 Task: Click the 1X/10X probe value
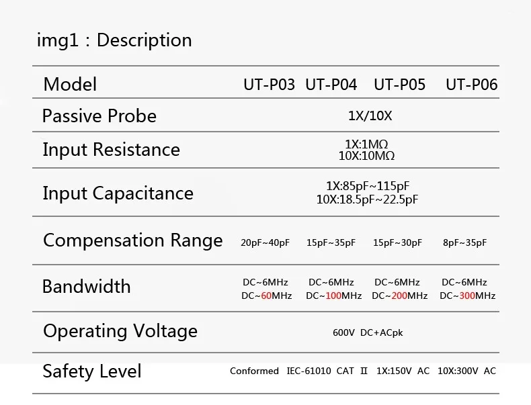370,116
